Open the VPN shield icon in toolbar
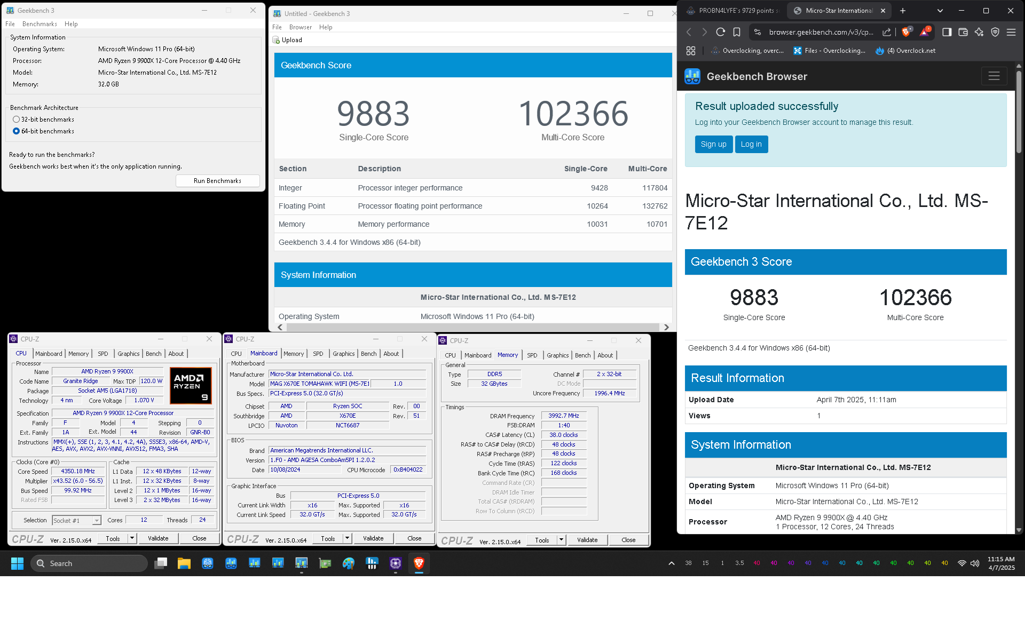Screen dimensions: 1025x621 coord(995,32)
